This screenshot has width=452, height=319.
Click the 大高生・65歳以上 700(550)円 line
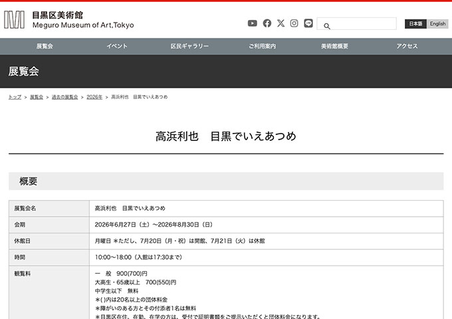coord(136,282)
